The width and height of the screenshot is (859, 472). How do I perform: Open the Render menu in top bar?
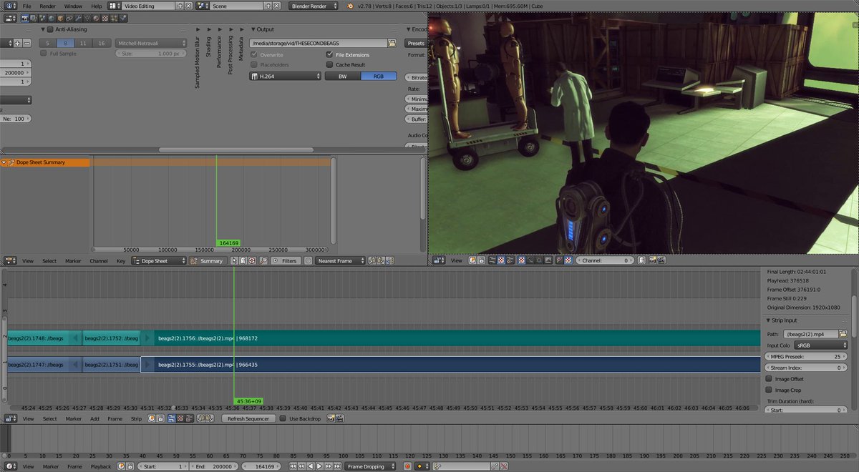point(47,6)
